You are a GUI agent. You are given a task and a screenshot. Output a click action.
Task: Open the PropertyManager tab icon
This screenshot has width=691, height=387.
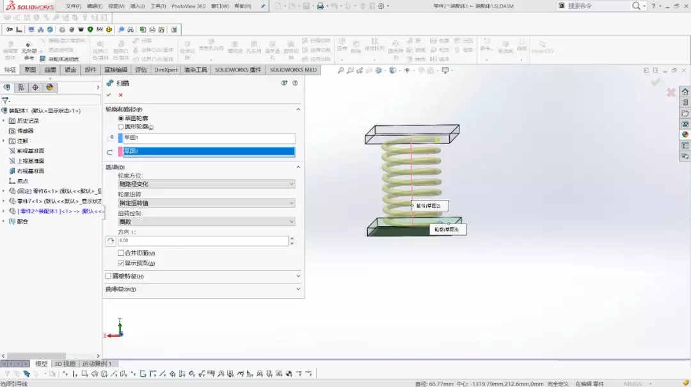coord(20,87)
